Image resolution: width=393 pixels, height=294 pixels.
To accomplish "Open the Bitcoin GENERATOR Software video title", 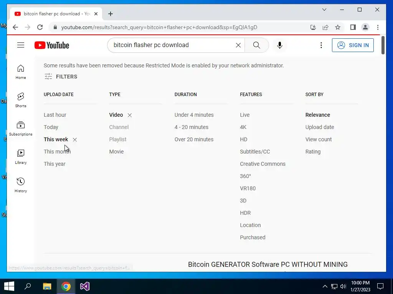I will [268, 264].
